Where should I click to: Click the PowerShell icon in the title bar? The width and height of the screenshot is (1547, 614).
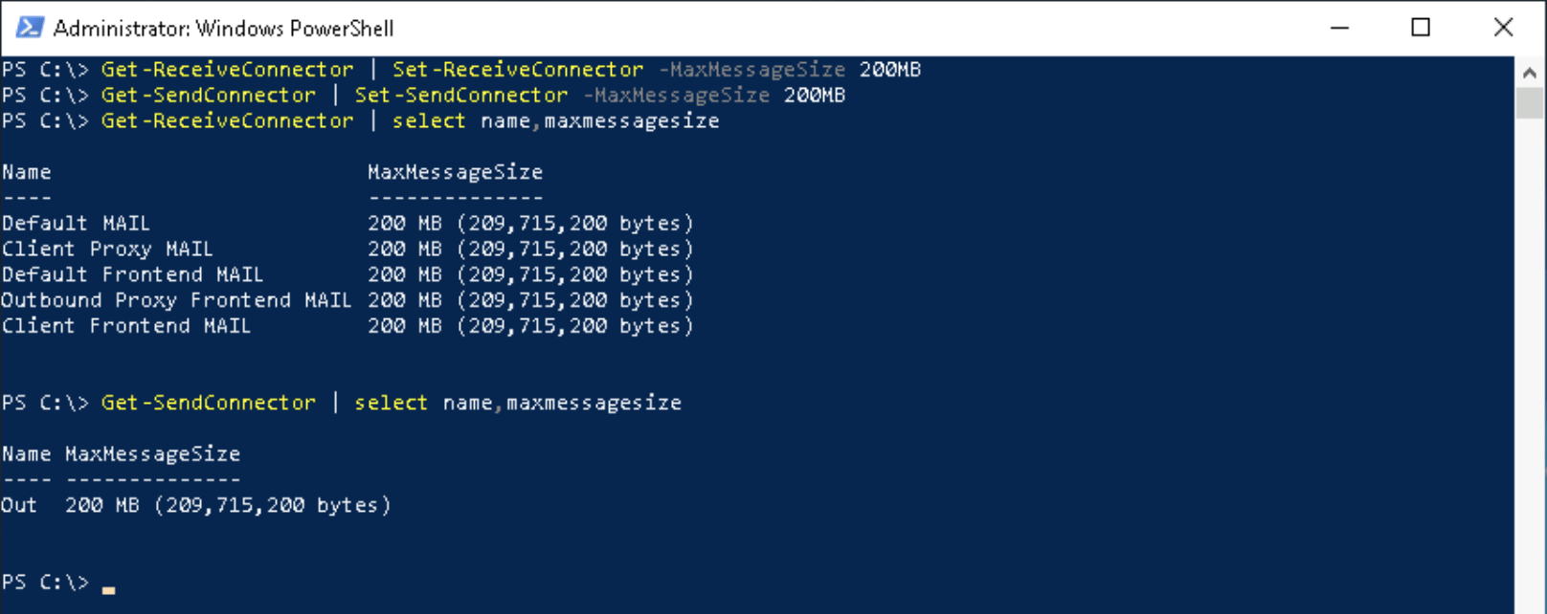(29, 28)
